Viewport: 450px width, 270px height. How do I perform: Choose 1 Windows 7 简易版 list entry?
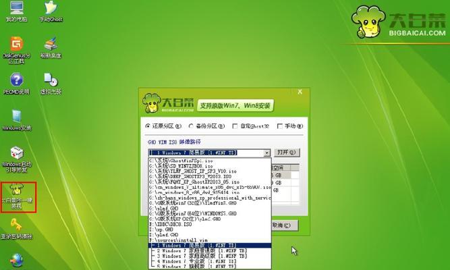tap(210, 245)
